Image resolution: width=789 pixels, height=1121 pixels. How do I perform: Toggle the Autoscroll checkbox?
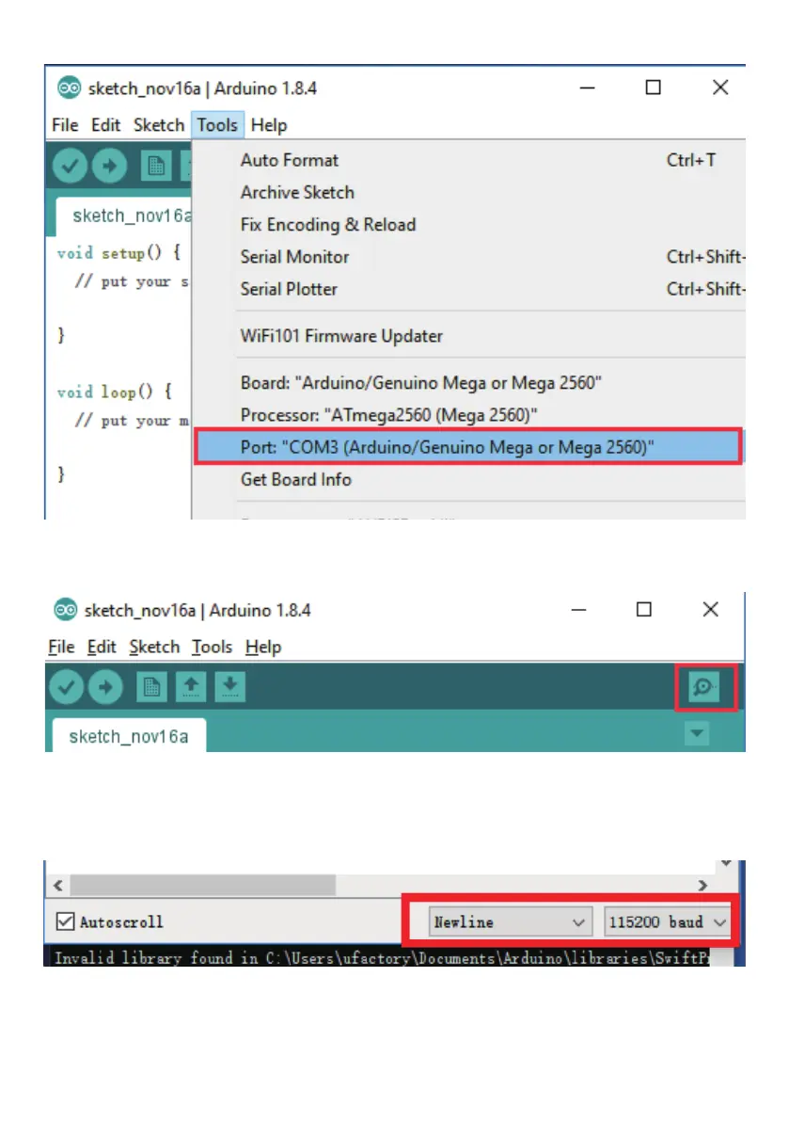click(65, 921)
